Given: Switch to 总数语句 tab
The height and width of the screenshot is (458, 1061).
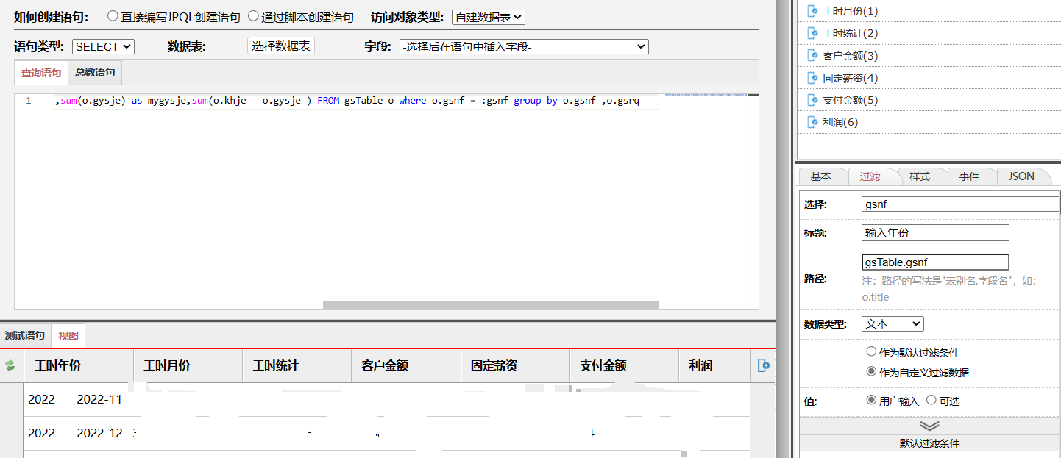Looking at the screenshot, I should coord(95,72).
